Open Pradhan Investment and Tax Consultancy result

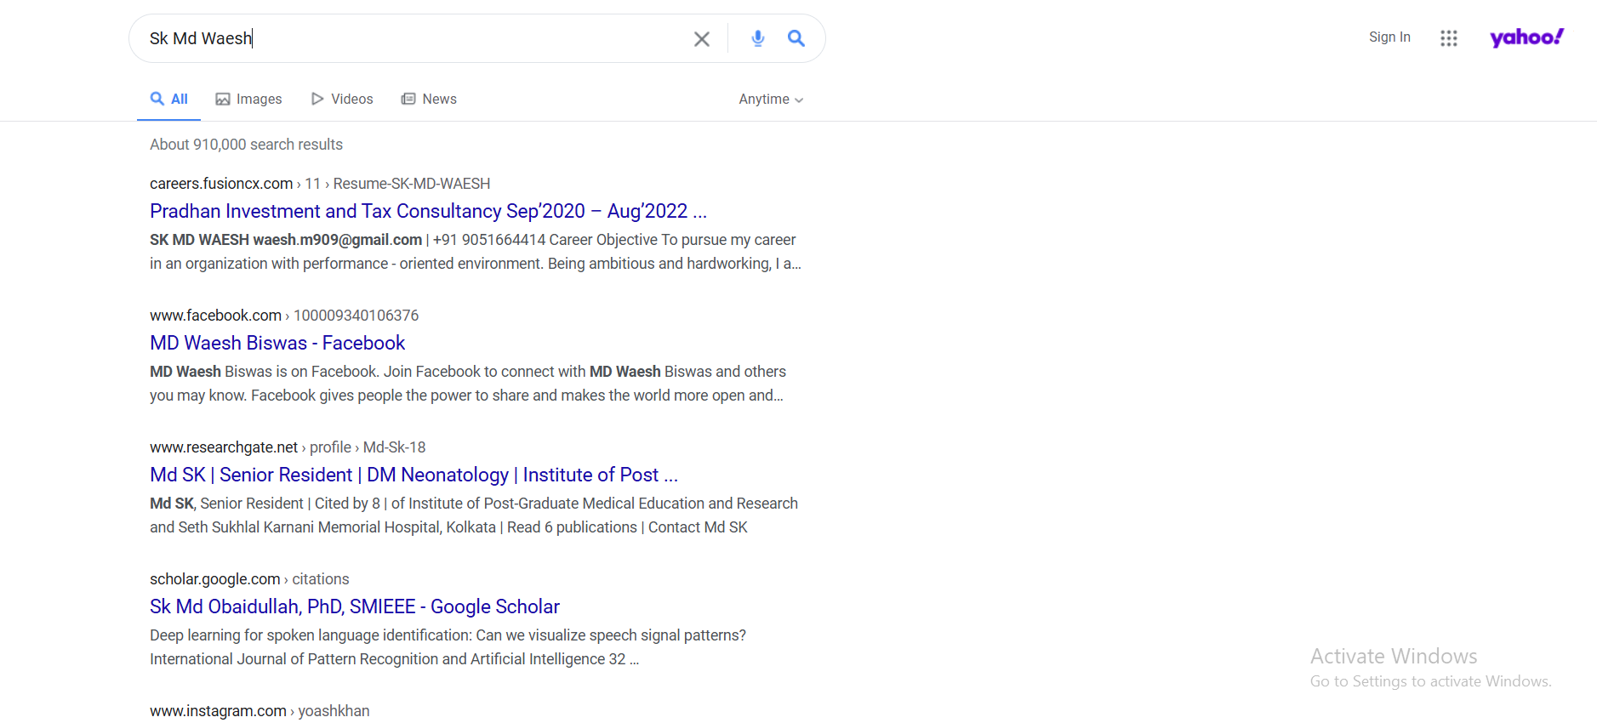click(x=428, y=211)
